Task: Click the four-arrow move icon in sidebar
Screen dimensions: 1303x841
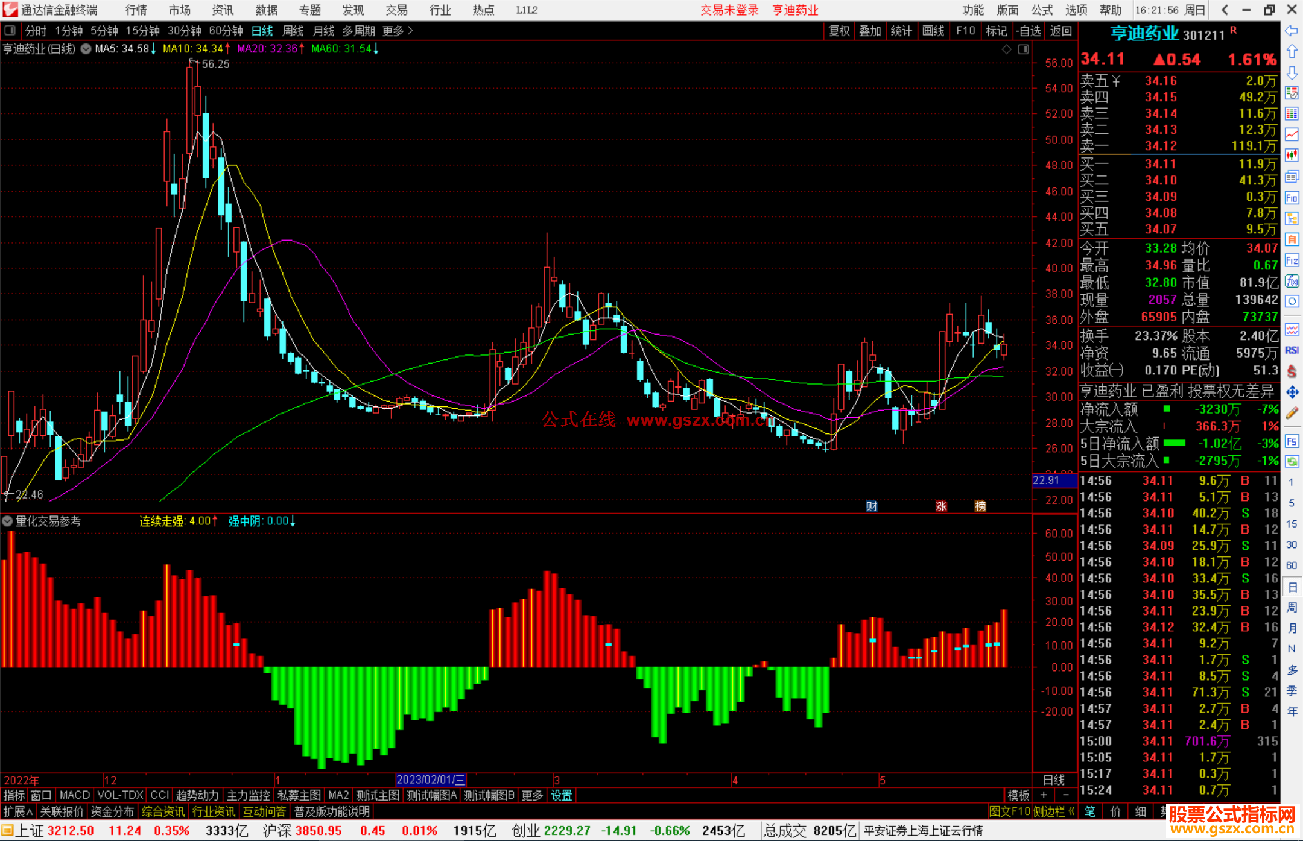Action: [x=1292, y=392]
